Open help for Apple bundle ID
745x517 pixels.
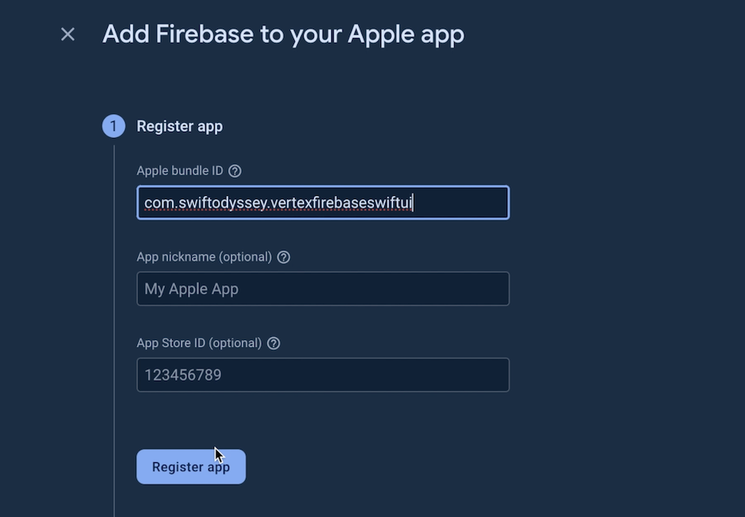[x=235, y=171]
